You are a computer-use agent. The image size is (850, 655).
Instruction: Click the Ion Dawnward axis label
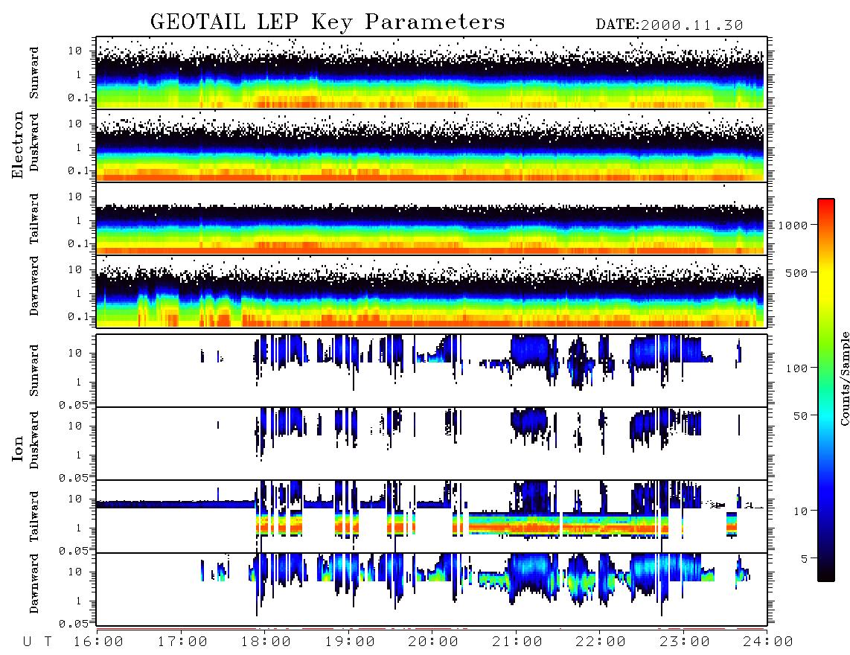34,584
